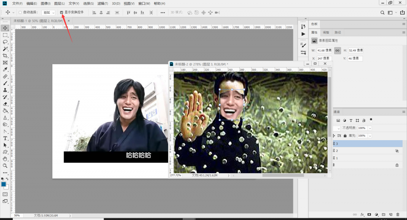Open the History panel icon

pos(303,27)
